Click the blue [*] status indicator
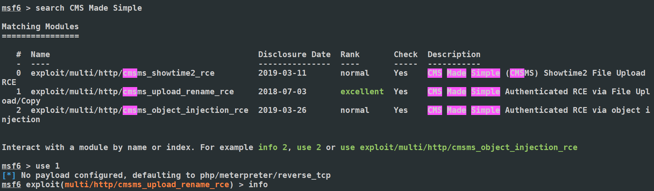 pyautogui.click(x=9, y=175)
